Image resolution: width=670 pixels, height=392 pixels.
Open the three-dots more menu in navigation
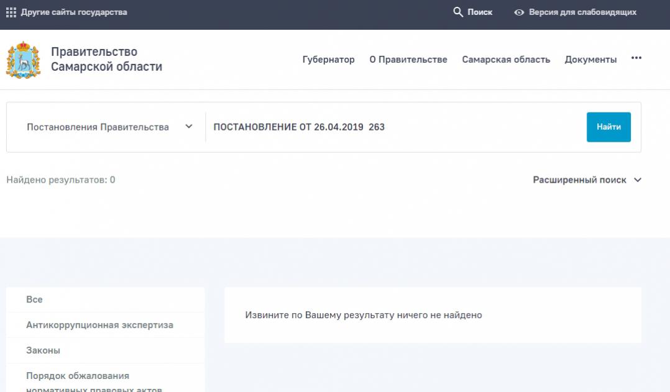[x=636, y=58]
